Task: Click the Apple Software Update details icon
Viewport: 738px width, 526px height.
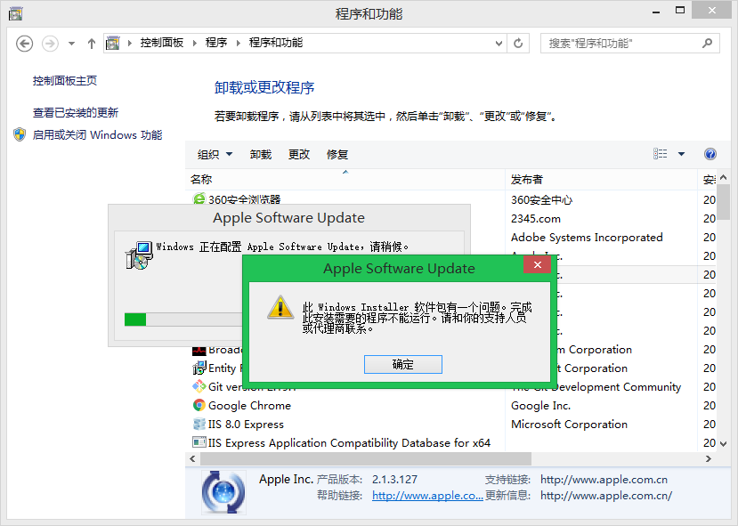Action: (223, 492)
